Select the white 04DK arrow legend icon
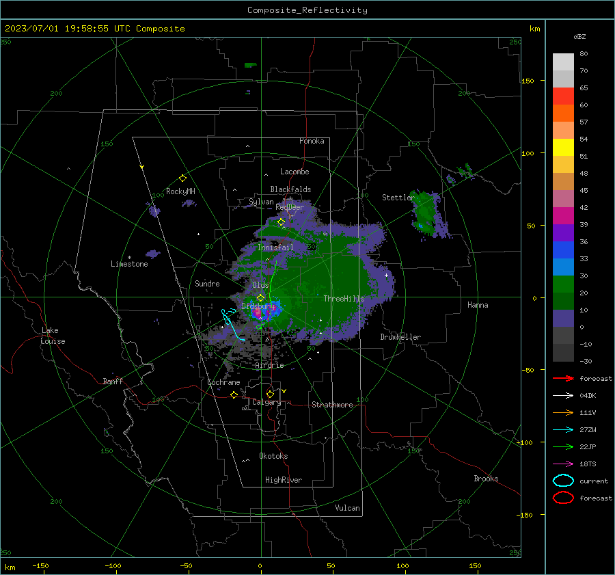615x575 pixels. click(x=563, y=396)
